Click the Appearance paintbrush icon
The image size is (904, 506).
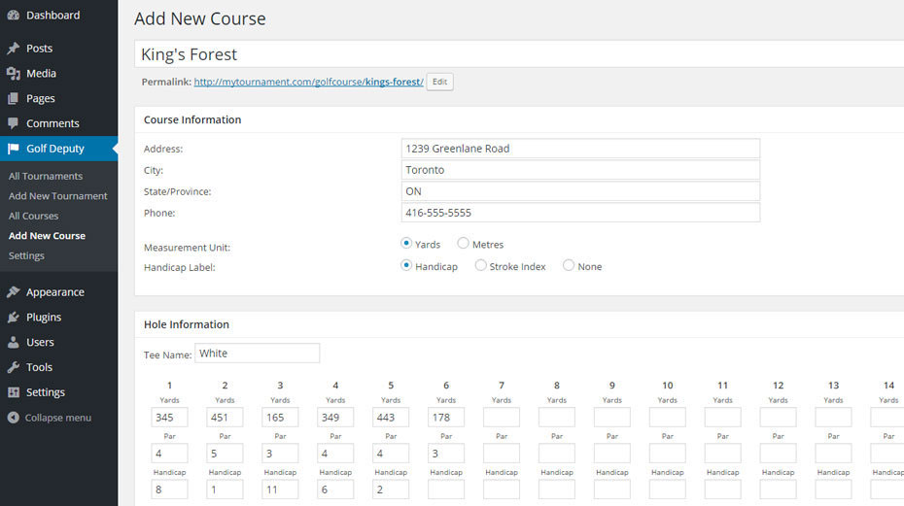click(x=14, y=292)
